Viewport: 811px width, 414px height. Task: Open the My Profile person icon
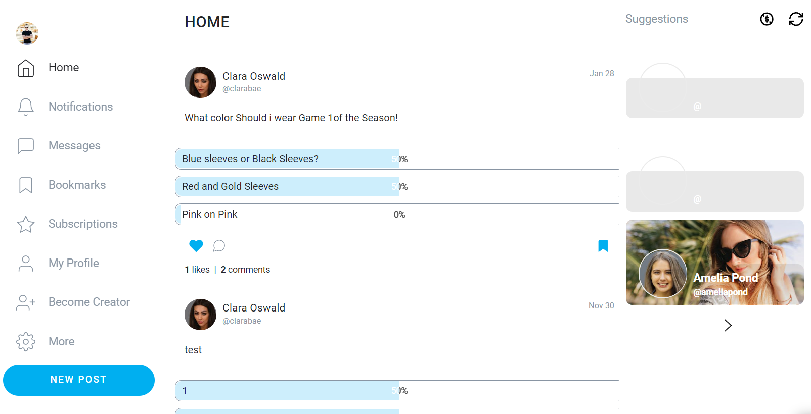26,263
